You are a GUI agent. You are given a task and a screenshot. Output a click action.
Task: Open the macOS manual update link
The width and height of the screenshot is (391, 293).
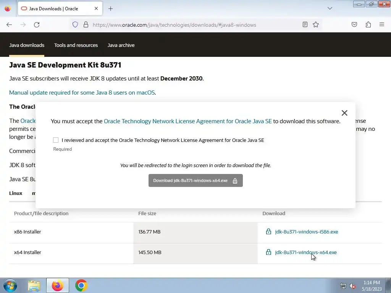[82, 92]
